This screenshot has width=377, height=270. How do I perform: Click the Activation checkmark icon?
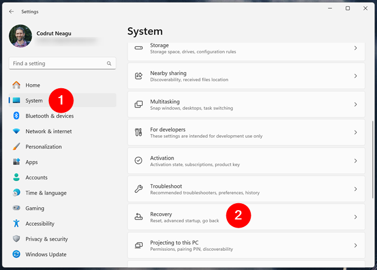138,160
